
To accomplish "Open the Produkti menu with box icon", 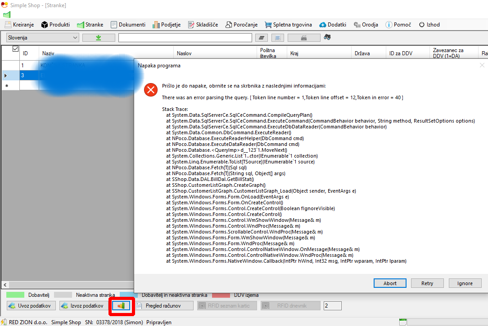I will pos(55,25).
